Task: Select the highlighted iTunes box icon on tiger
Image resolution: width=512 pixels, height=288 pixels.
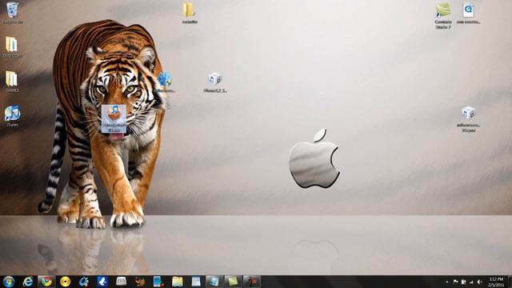Action: tap(114, 119)
